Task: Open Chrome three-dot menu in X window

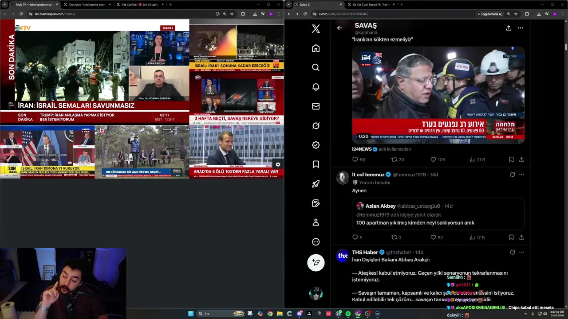Action: [x=562, y=14]
